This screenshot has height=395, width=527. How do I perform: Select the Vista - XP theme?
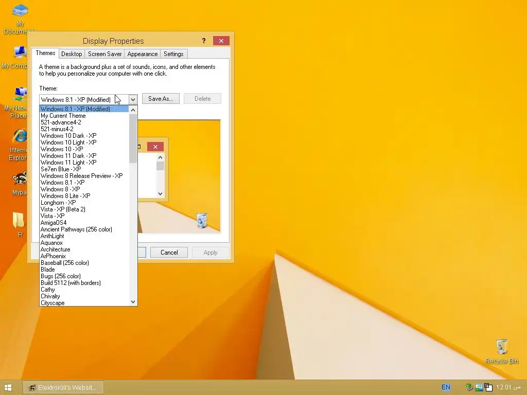pyautogui.click(x=84, y=216)
